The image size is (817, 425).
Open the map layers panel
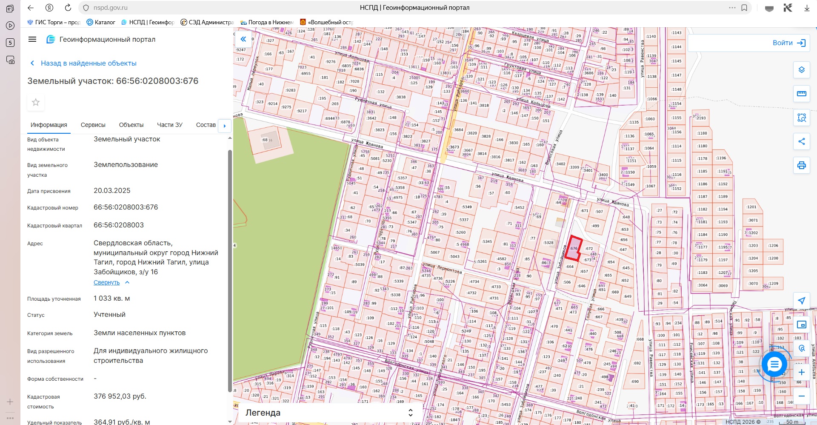801,70
